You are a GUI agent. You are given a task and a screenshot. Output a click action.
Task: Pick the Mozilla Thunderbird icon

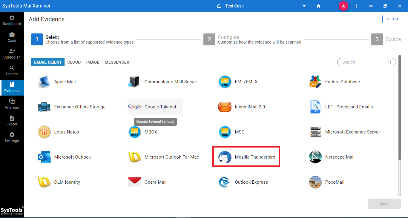(x=225, y=157)
